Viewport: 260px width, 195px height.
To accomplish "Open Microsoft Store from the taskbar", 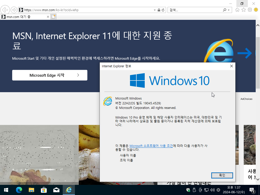I will [44, 190].
